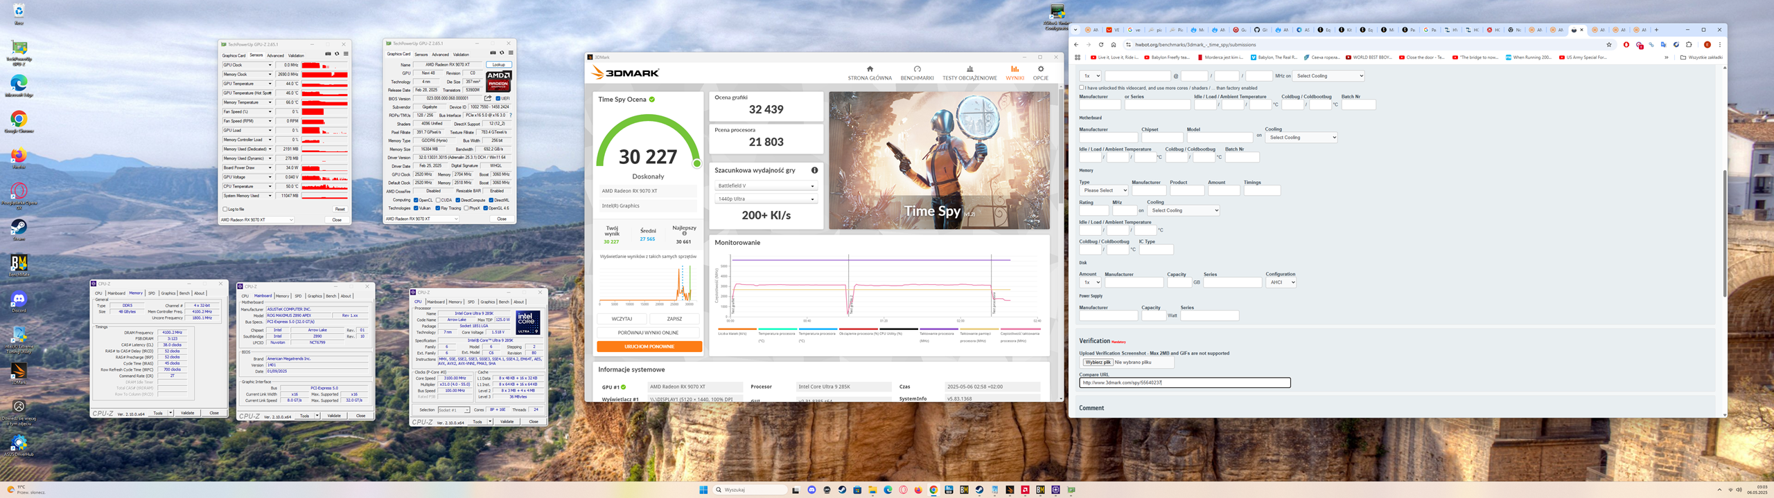Open the Battlefield V game dropdown in 3DMark
The height and width of the screenshot is (498, 1774).
click(x=766, y=185)
